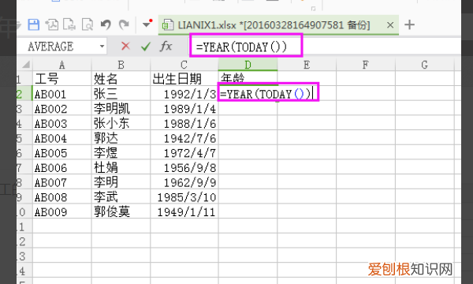473x284 pixels.
Task: Click the cell labeled 姓名
Action: coord(121,78)
